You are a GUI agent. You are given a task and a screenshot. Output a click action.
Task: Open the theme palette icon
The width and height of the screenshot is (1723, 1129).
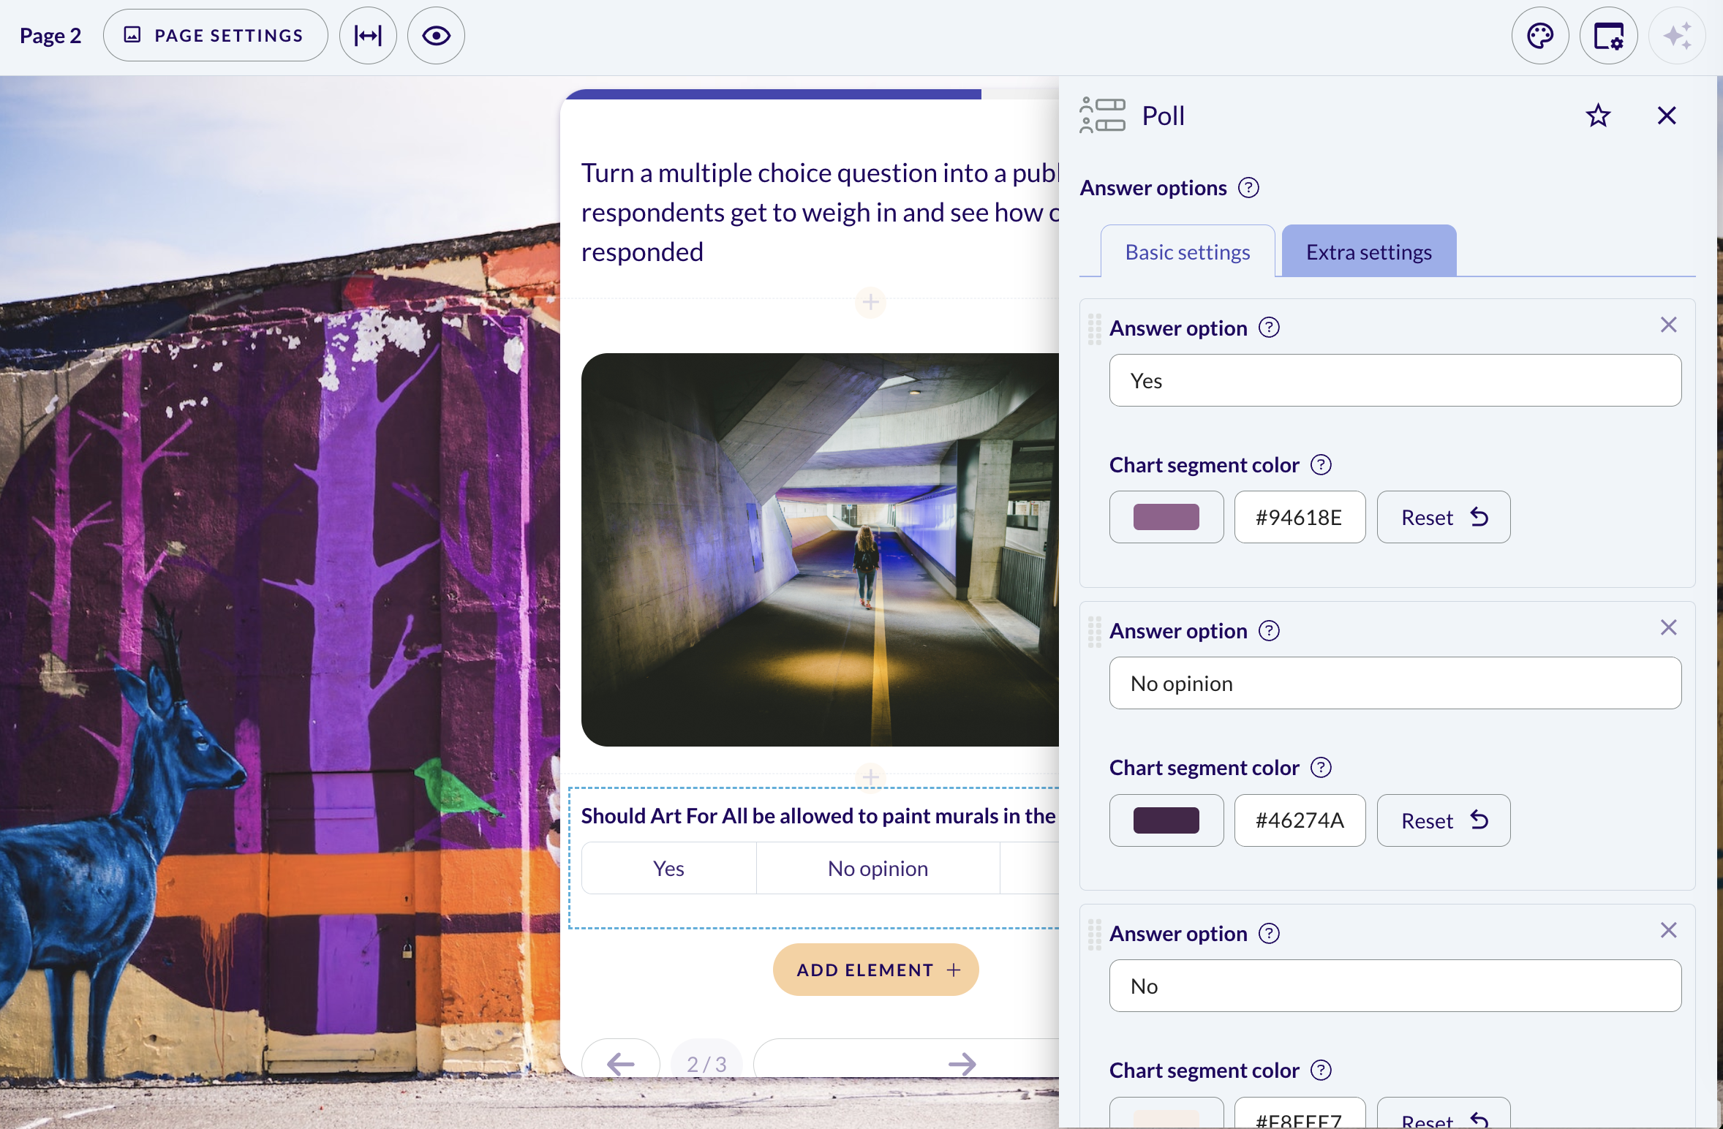click(1539, 36)
